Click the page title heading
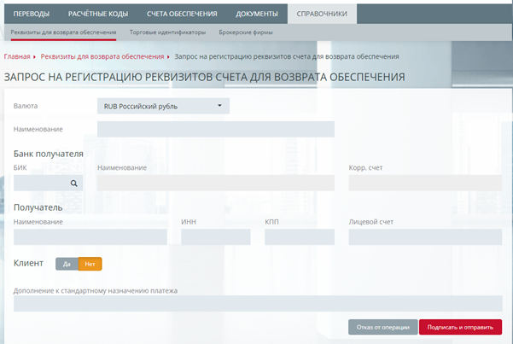Screen dimensions: 513x344 coord(205,77)
